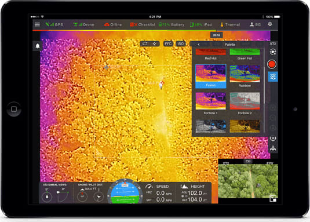Select the Green Hot palette
The height and width of the screenshot is (222, 310).
pyautogui.click(x=245, y=54)
